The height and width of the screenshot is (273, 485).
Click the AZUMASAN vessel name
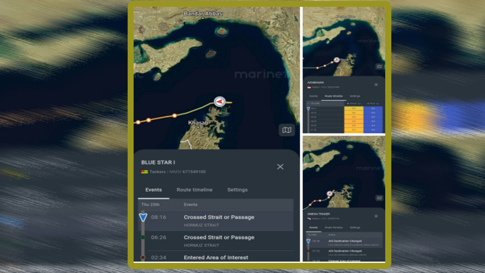click(x=316, y=82)
